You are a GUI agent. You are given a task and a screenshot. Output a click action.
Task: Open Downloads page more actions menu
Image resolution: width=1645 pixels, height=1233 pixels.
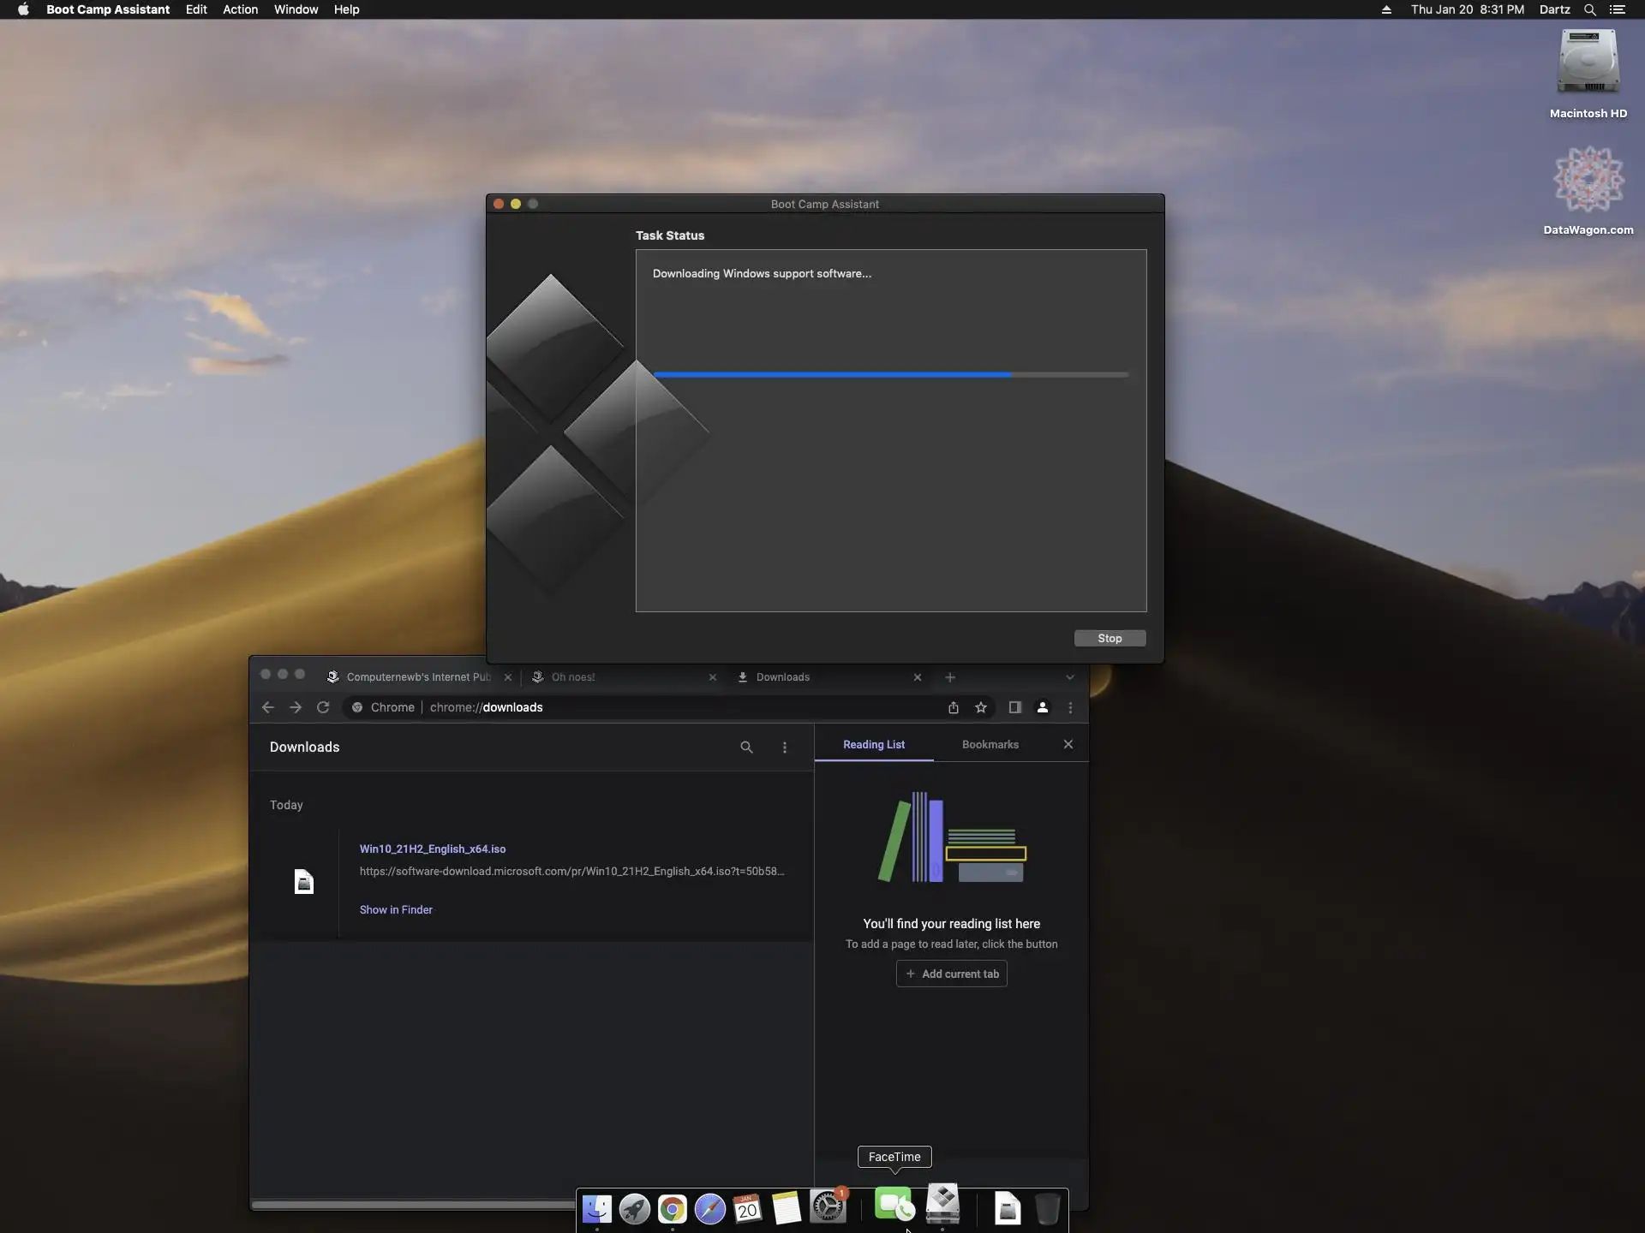(x=784, y=748)
